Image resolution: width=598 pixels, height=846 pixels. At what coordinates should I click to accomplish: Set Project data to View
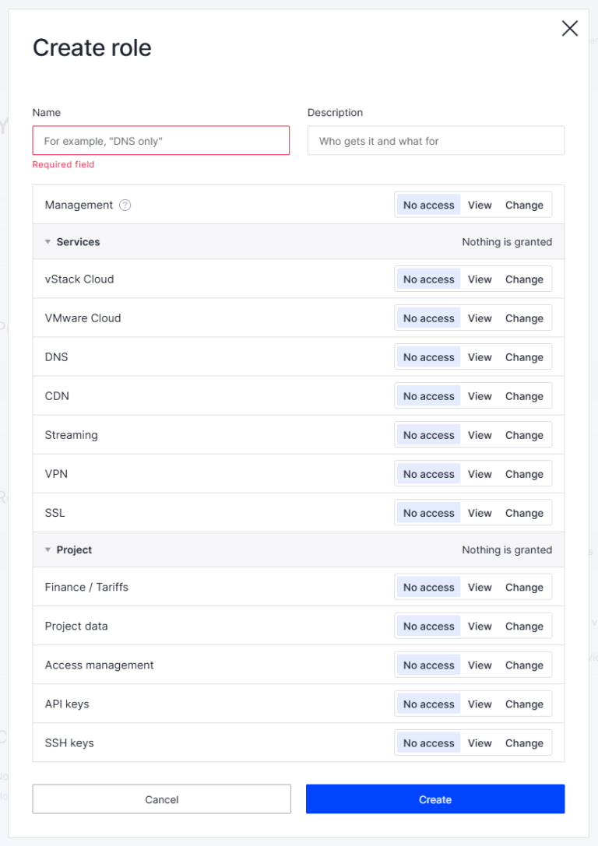480,626
